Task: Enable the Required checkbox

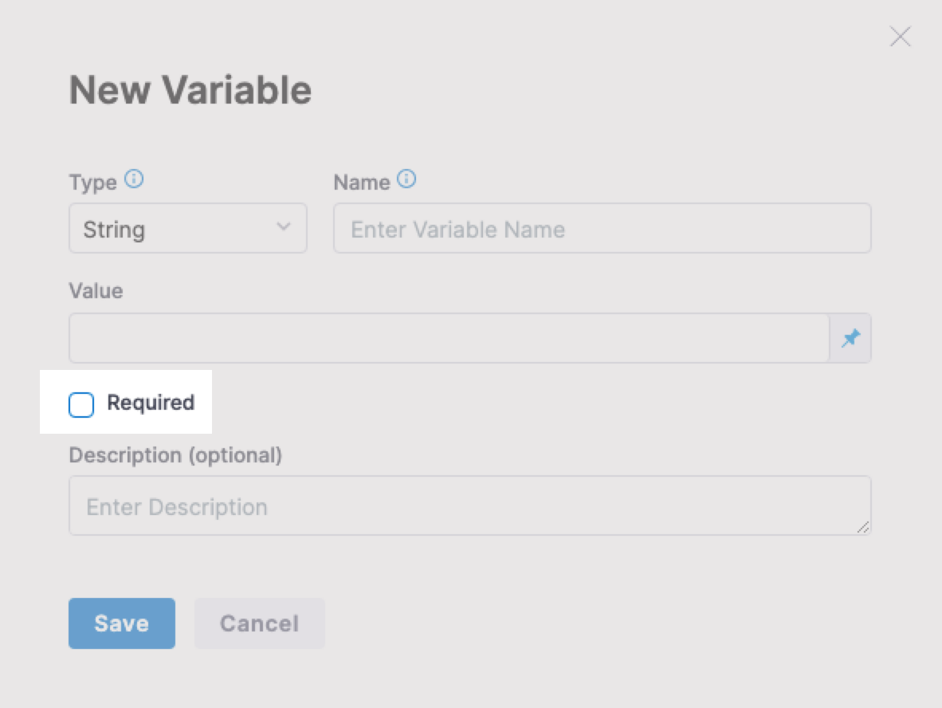Action: click(81, 405)
